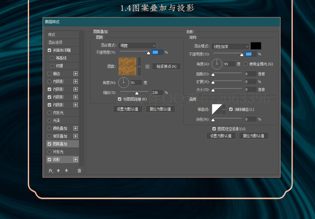315x219 pixels.
Task: Click the plus icon beside 颜色叠加
Action: [x=76, y=128]
